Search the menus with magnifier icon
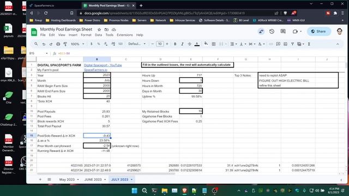This screenshot has height=196, width=349. (36, 44)
